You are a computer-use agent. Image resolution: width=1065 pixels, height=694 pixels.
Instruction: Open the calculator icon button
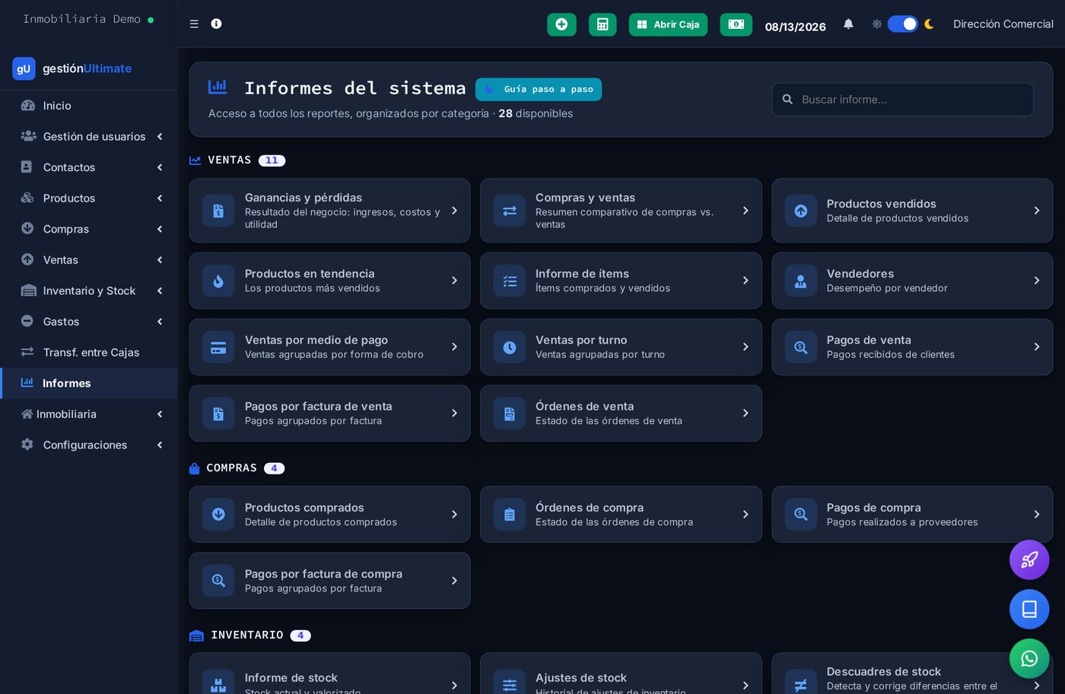click(x=602, y=24)
